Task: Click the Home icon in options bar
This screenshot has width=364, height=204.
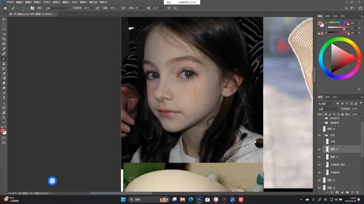Action: 5,8
